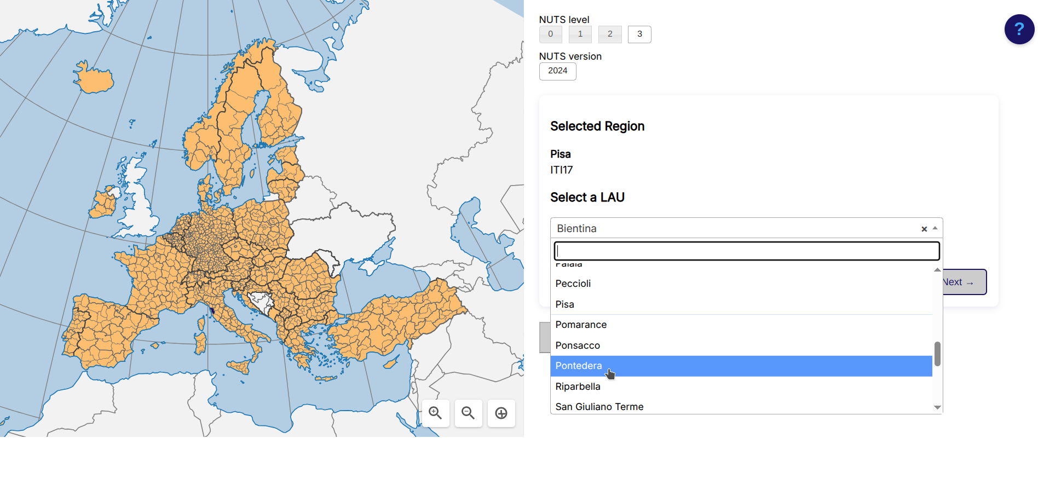Focus the LAU search input field
The image size is (1038, 496).
(746, 251)
